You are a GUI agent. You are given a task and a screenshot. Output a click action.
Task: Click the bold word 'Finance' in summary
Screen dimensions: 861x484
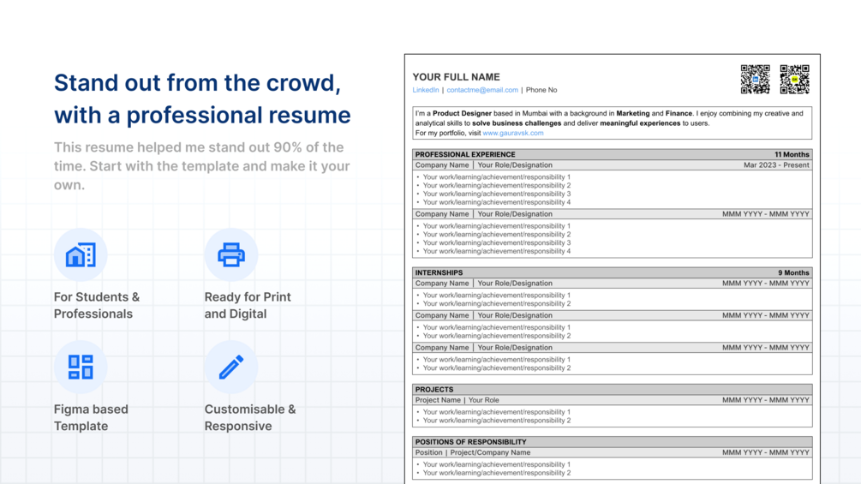coord(679,114)
